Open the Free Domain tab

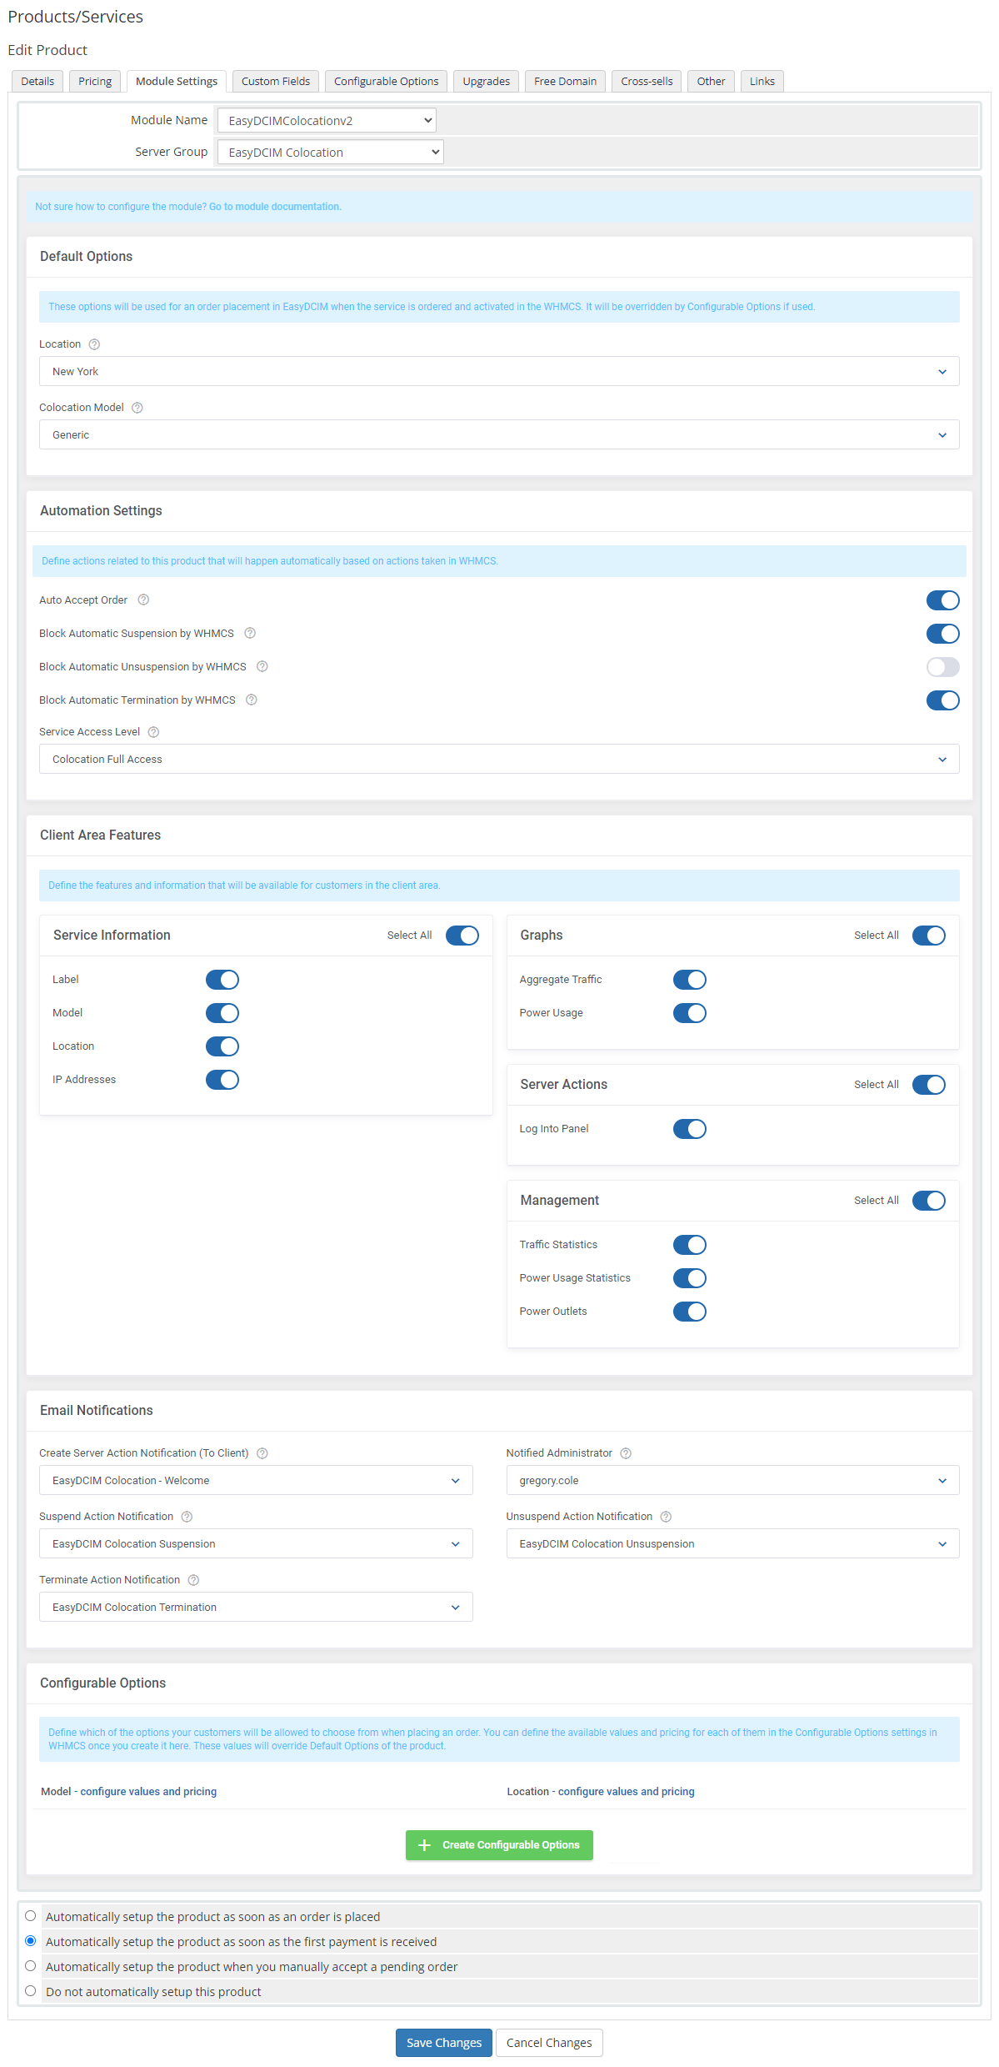tap(565, 82)
